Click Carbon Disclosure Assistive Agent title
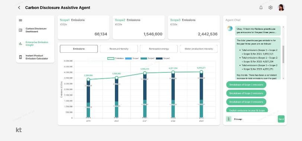The image size is (302, 141). [x=58, y=8]
